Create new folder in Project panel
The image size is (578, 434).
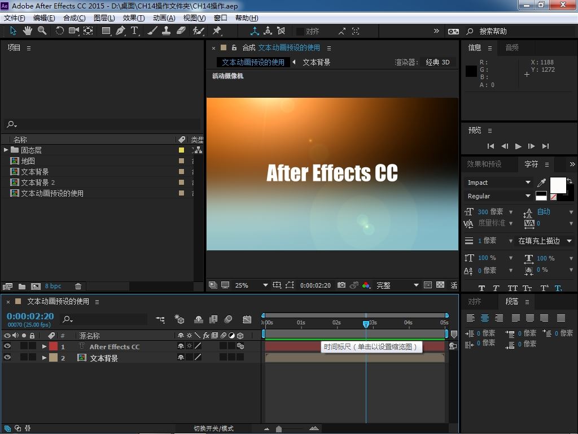click(22, 286)
